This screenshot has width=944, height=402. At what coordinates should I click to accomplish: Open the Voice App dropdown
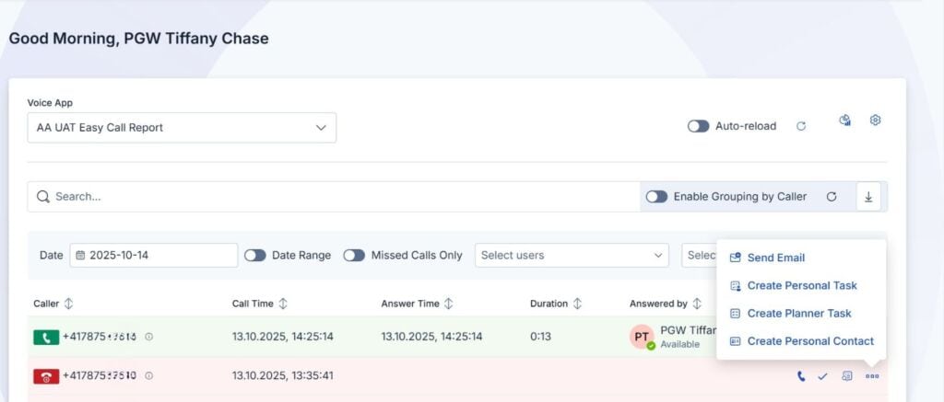[x=182, y=128]
